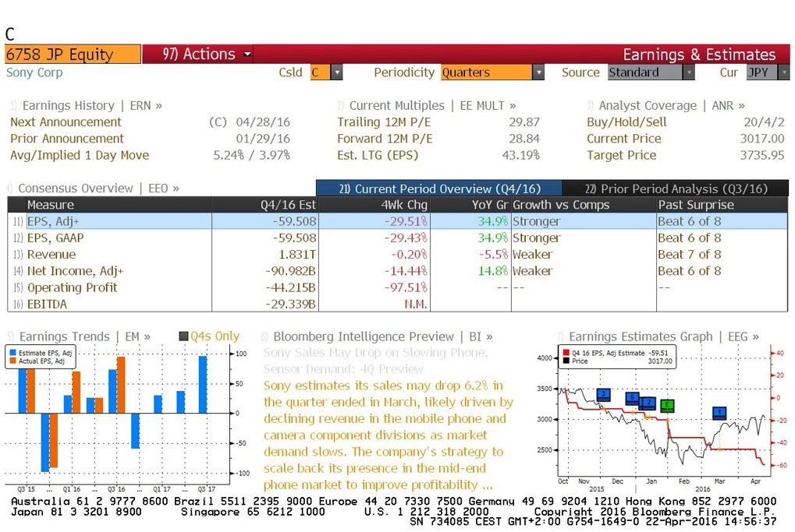This screenshot has width=795, height=532.
Task: Select the 11) EPS, Adj+ measure row
Action: (398, 221)
